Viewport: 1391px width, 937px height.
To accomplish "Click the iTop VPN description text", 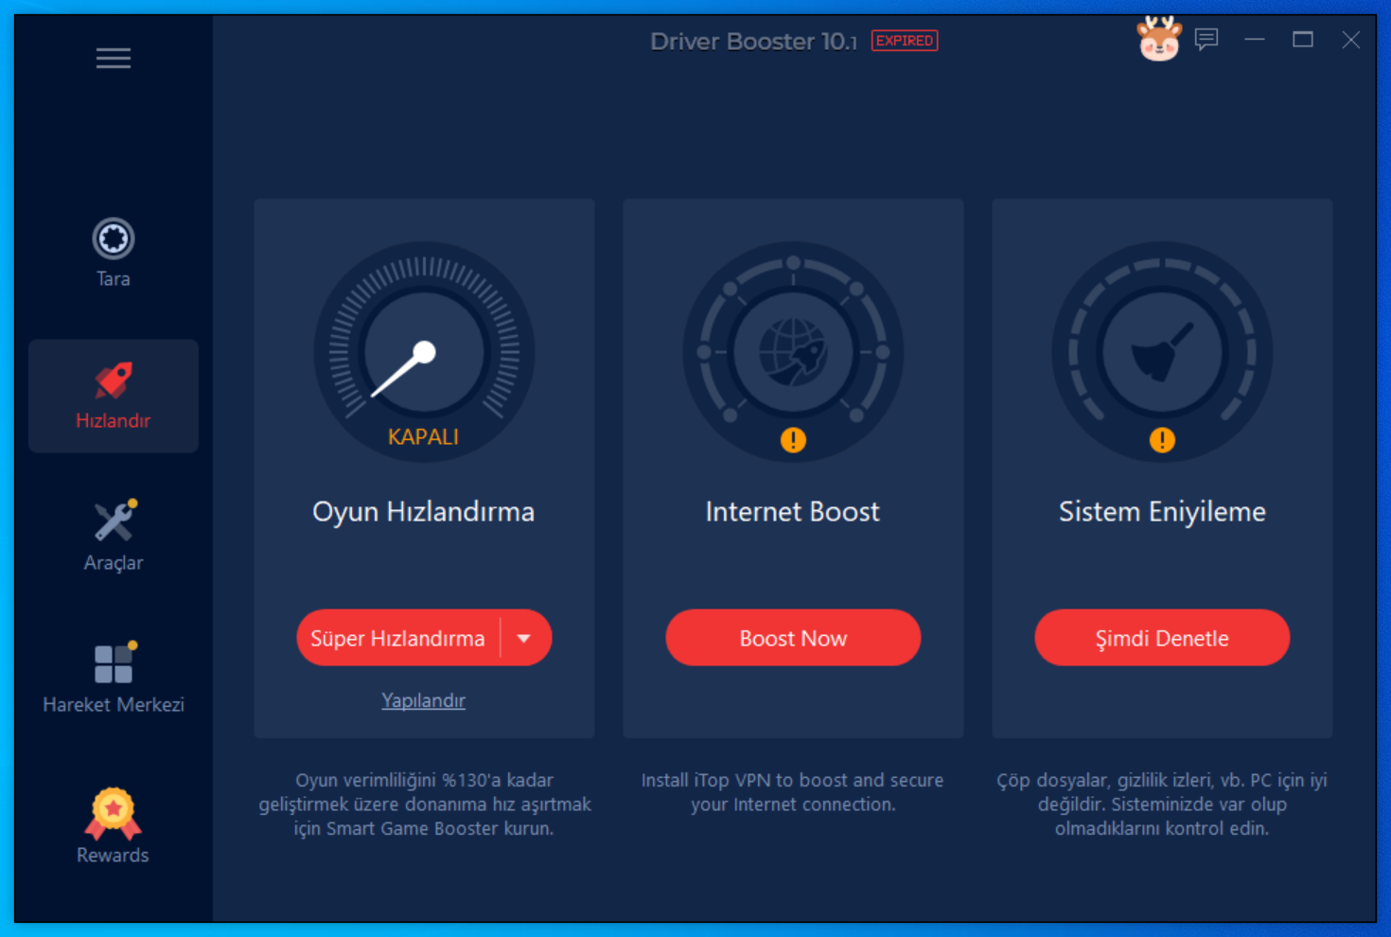I will click(x=793, y=792).
